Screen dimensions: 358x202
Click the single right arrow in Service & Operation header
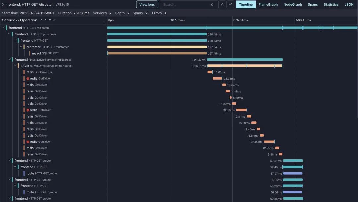pyautogui.click(x=45, y=20)
